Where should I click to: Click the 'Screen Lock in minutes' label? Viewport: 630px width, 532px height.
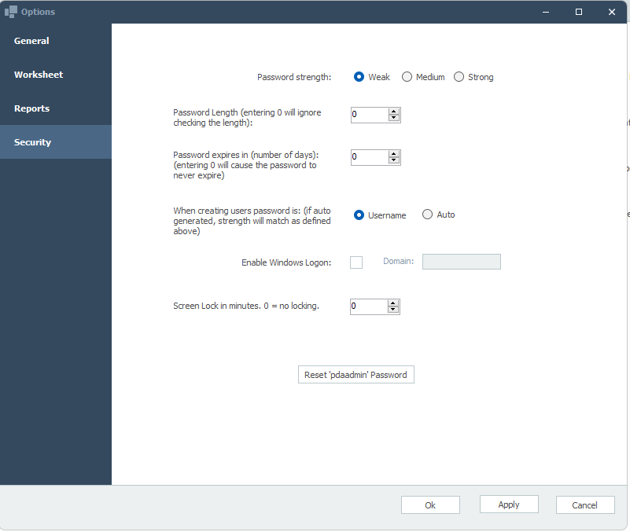tap(246, 306)
